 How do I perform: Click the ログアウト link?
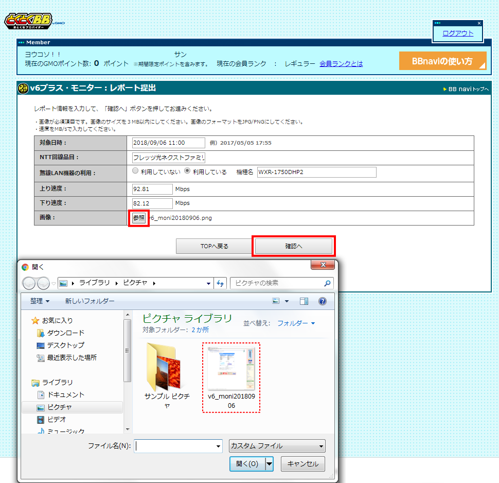coord(458,33)
